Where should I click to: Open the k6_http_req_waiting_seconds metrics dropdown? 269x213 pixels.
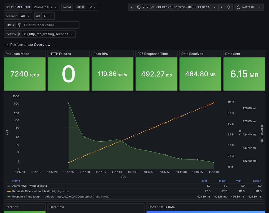point(49,34)
